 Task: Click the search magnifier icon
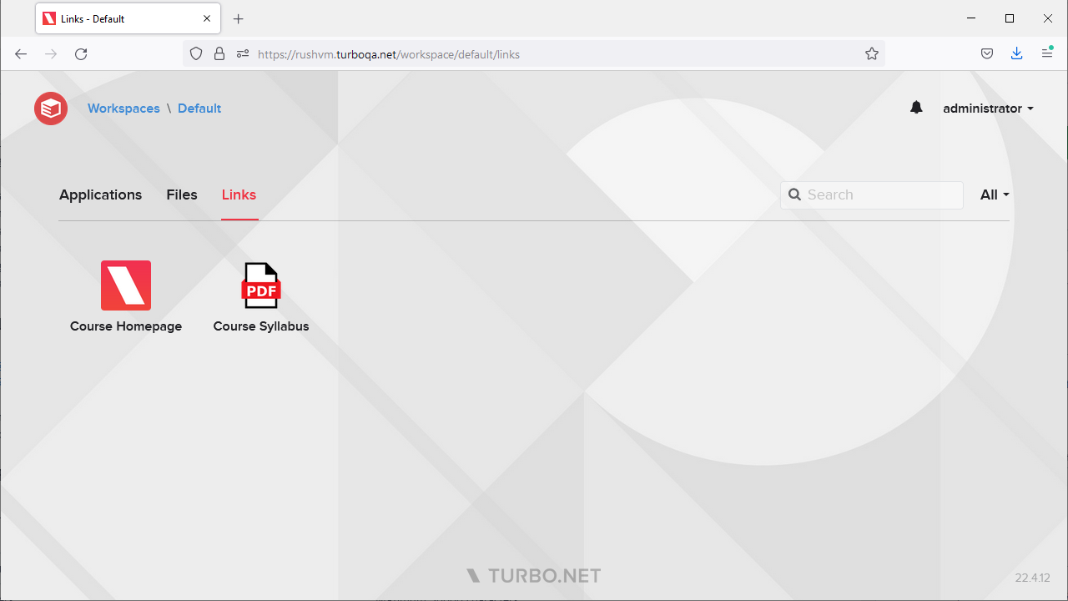pos(795,194)
